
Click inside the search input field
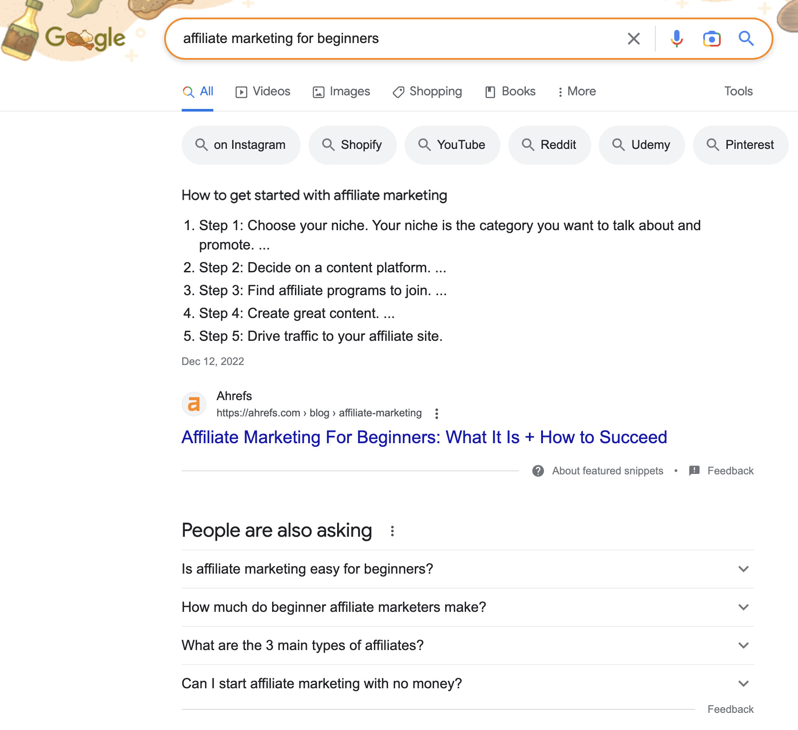click(x=395, y=39)
